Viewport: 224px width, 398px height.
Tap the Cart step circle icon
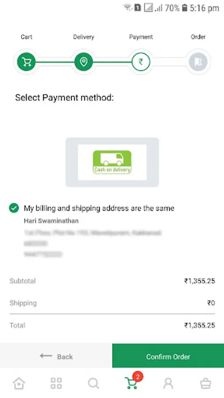click(x=27, y=61)
